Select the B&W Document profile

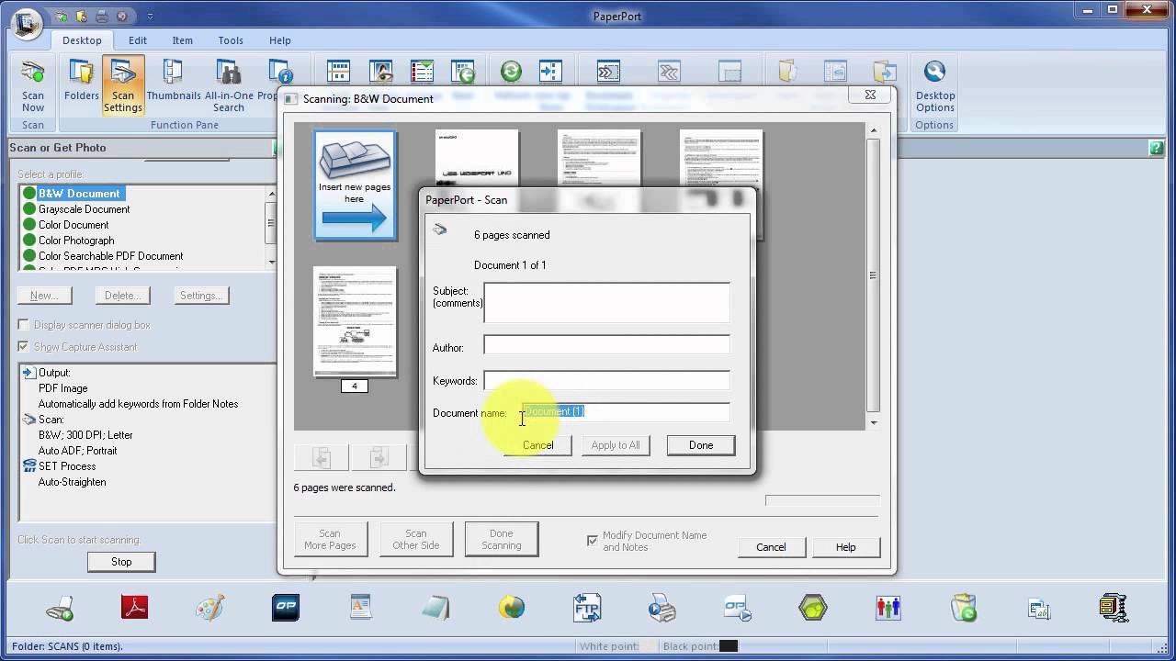(x=79, y=194)
